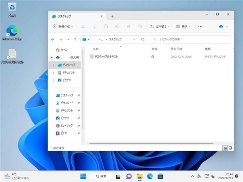Launch Microsoft Edge from taskbar
Image resolution: width=243 pixels, height=182 pixels.
pyautogui.click(x=150, y=176)
